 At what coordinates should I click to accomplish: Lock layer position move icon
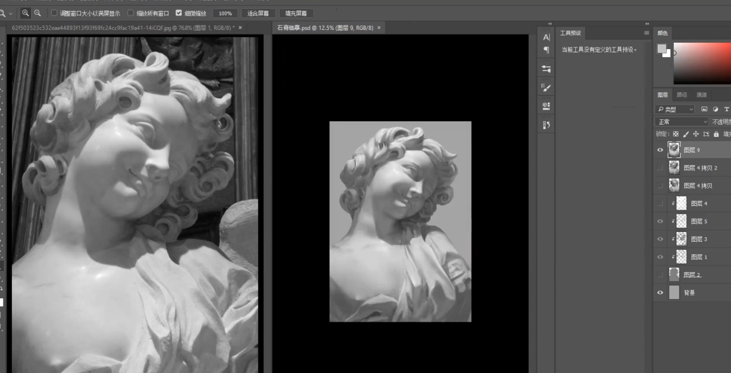point(696,134)
